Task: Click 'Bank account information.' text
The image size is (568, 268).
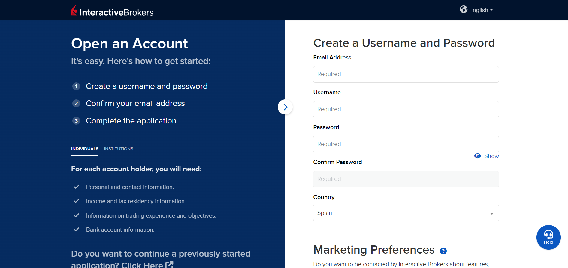Action: tap(120, 230)
